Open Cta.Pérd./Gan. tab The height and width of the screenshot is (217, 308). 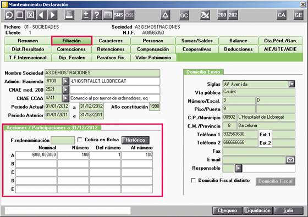click(280, 41)
